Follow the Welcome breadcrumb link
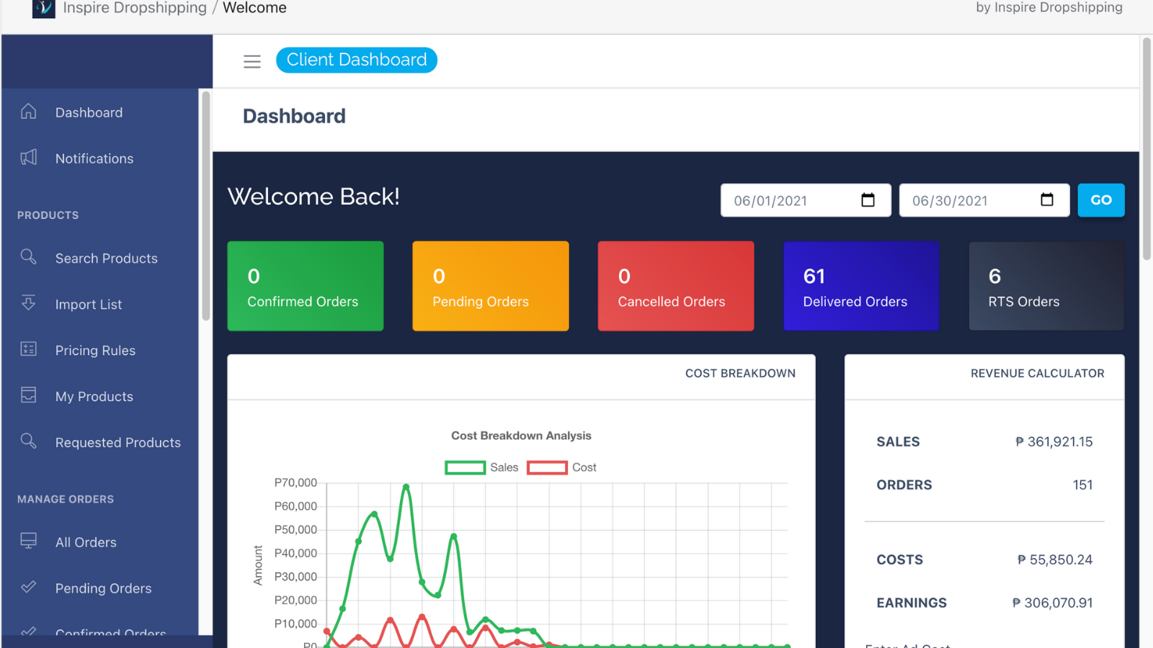The height and width of the screenshot is (648, 1153). click(254, 8)
